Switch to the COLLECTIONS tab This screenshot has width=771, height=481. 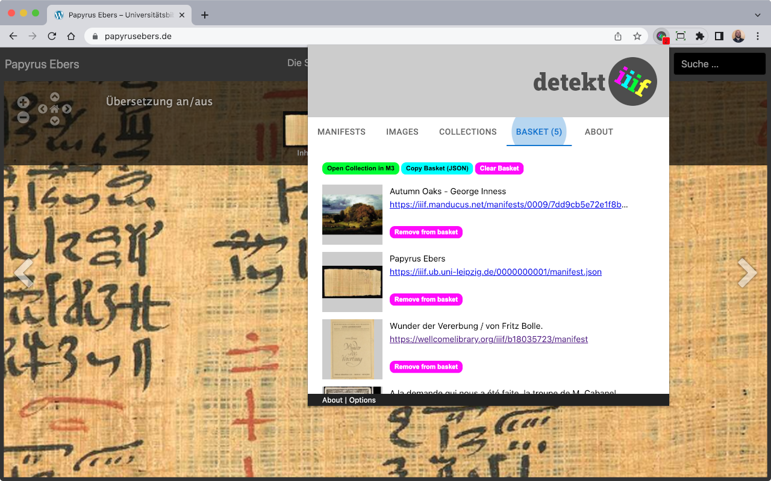[x=467, y=132]
